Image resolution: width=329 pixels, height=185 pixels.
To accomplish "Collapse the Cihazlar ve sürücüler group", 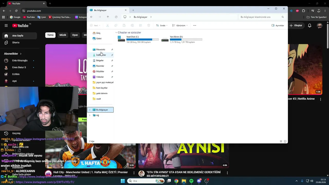I will click(x=116, y=33).
